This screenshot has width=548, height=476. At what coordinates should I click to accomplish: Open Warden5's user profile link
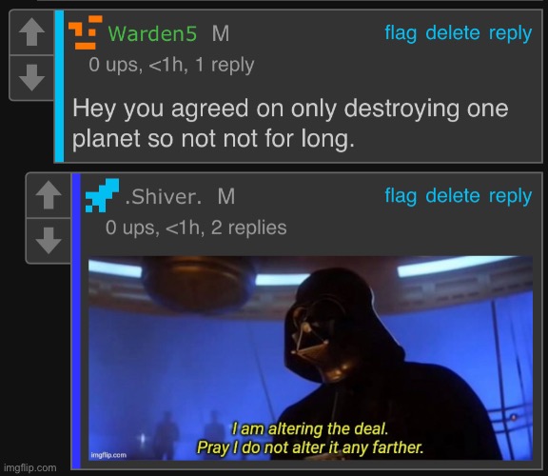pos(152,33)
